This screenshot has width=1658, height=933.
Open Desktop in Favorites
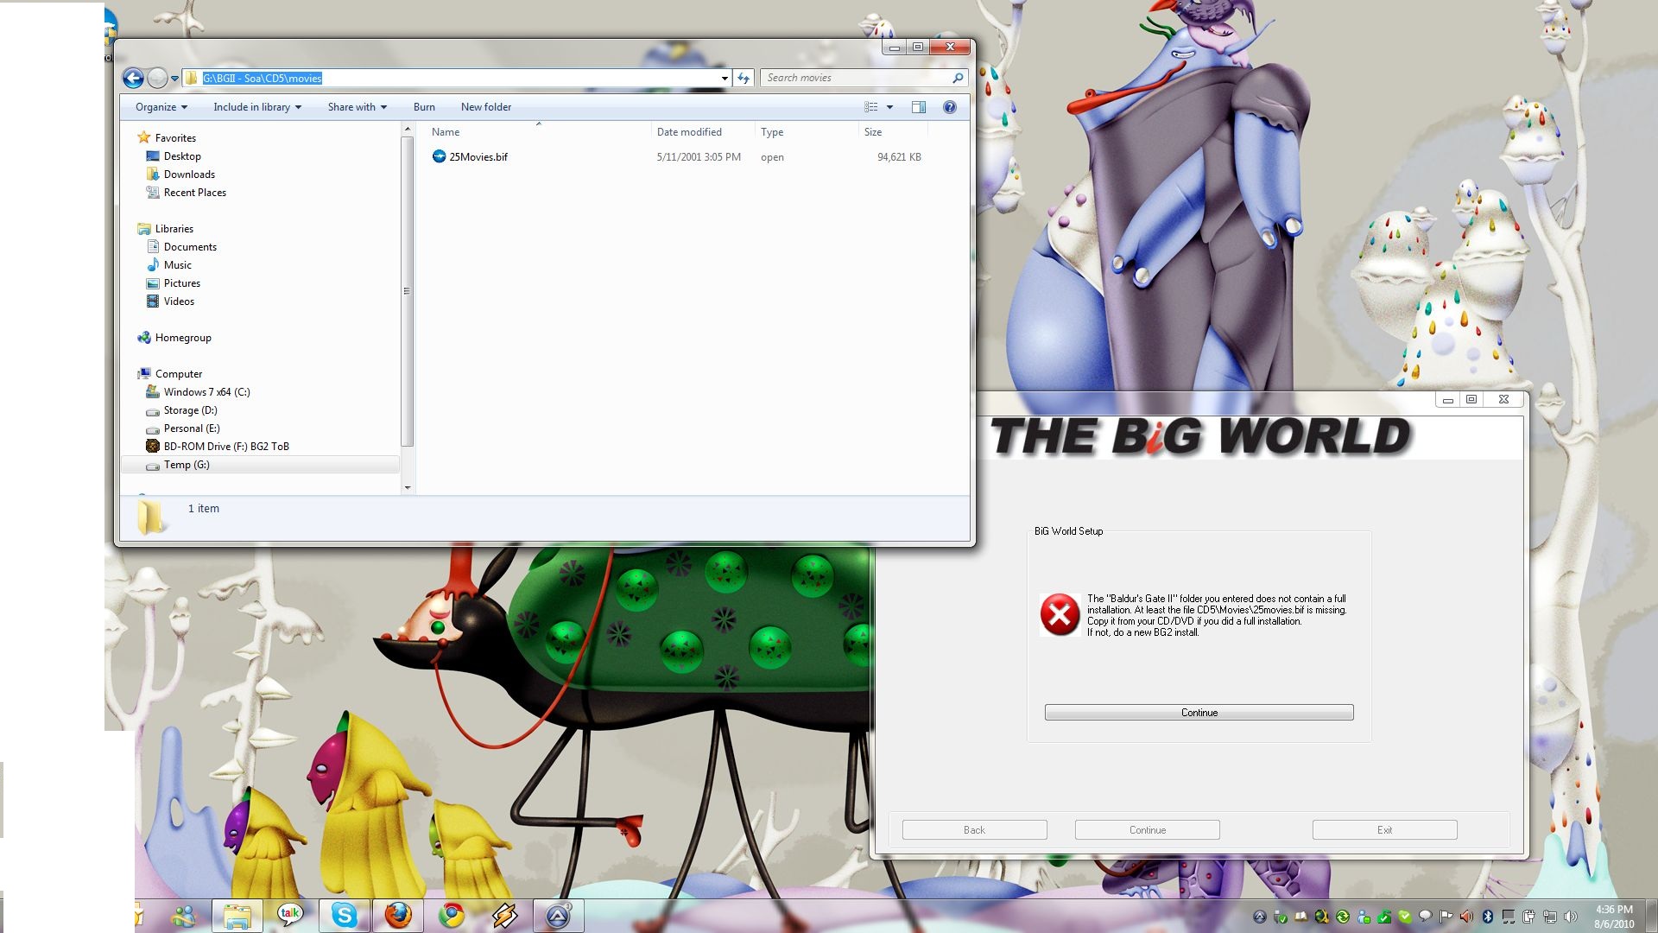click(x=182, y=156)
